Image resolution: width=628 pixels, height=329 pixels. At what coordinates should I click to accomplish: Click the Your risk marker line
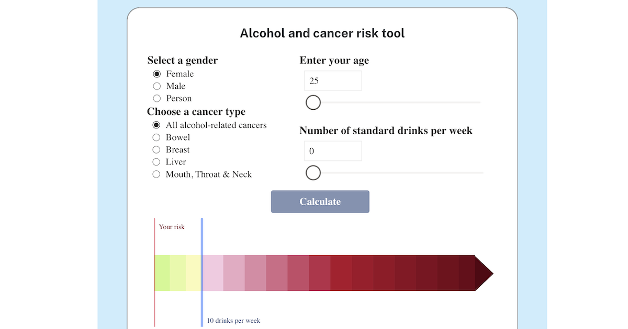coord(154,261)
